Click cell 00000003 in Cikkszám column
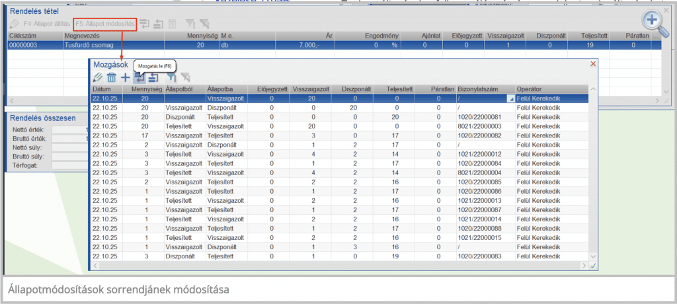 36,45
